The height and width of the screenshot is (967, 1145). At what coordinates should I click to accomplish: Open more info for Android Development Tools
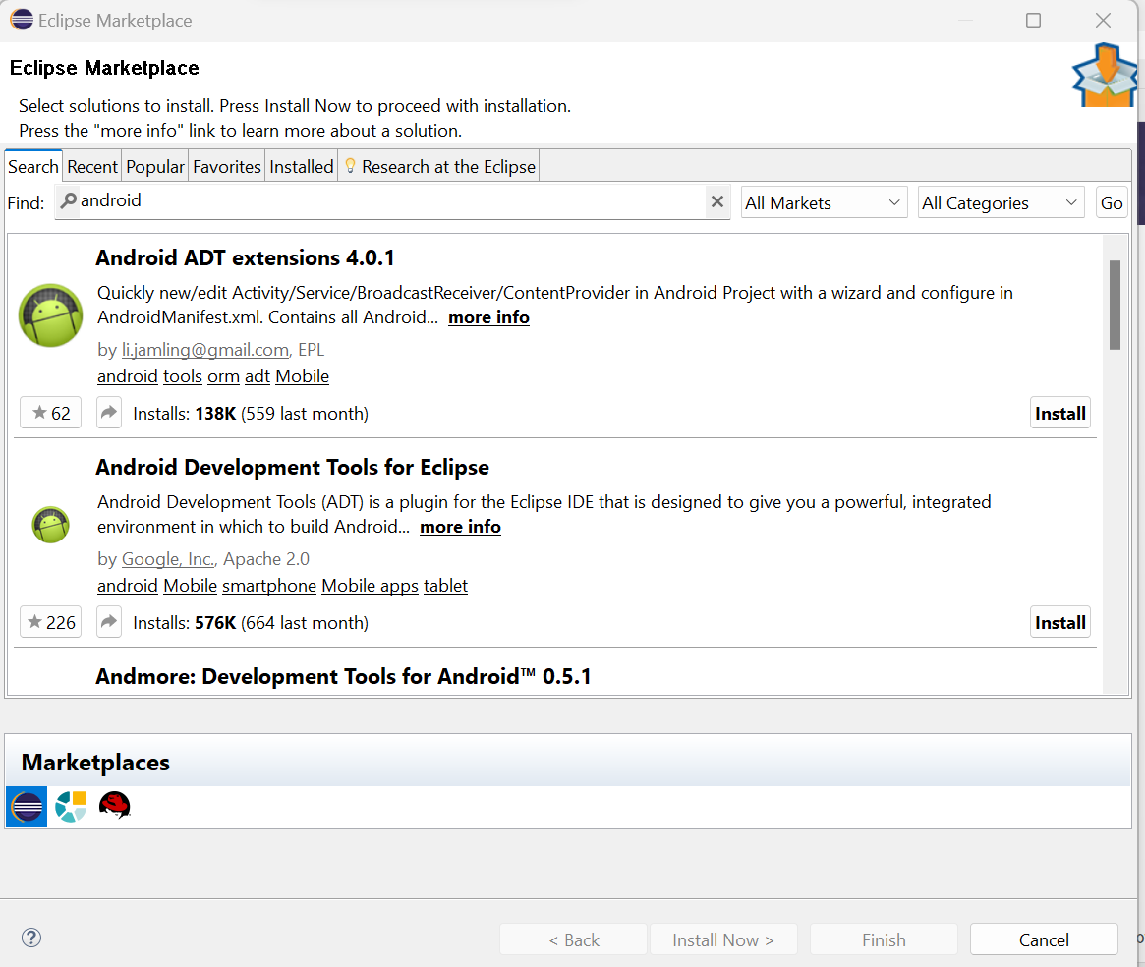(460, 527)
